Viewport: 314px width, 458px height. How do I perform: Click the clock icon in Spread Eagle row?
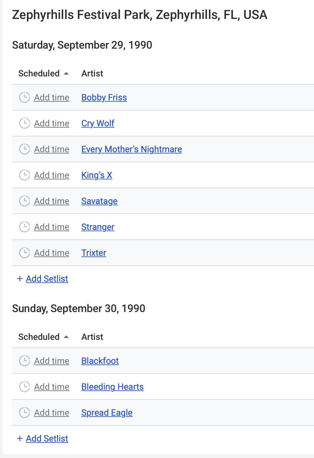(x=25, y=413)
